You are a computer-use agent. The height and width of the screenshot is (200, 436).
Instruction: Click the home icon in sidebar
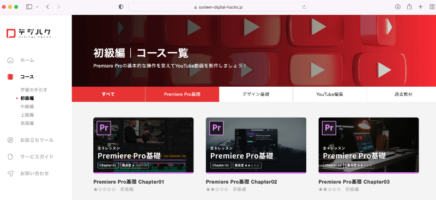[x=10, y=60]
